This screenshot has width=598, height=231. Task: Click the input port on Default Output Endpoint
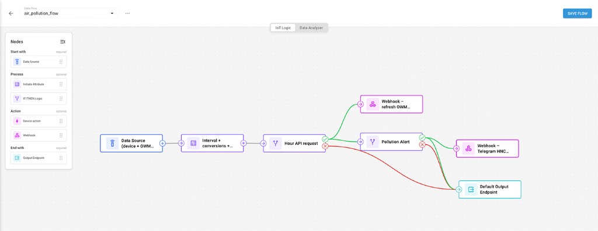tap(459, 189)
